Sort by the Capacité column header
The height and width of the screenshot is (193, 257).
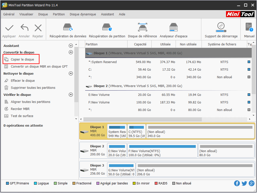coord(140,44)
